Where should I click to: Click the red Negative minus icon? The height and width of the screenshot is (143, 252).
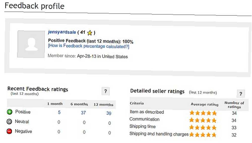(x=9, y=131)
